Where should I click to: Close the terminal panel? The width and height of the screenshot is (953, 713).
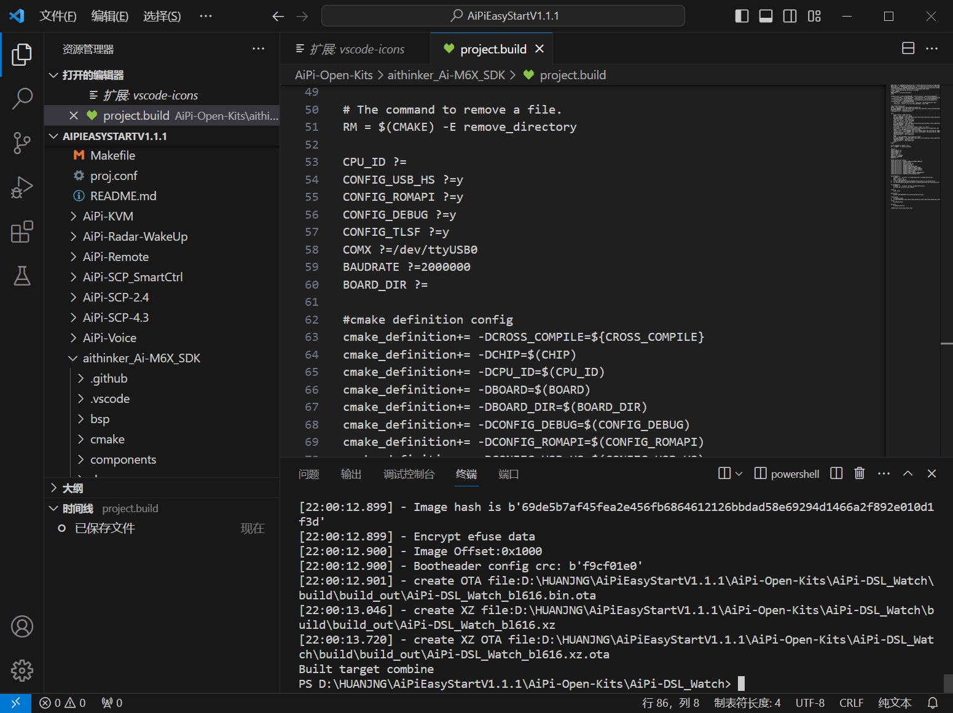click(931, 473)
